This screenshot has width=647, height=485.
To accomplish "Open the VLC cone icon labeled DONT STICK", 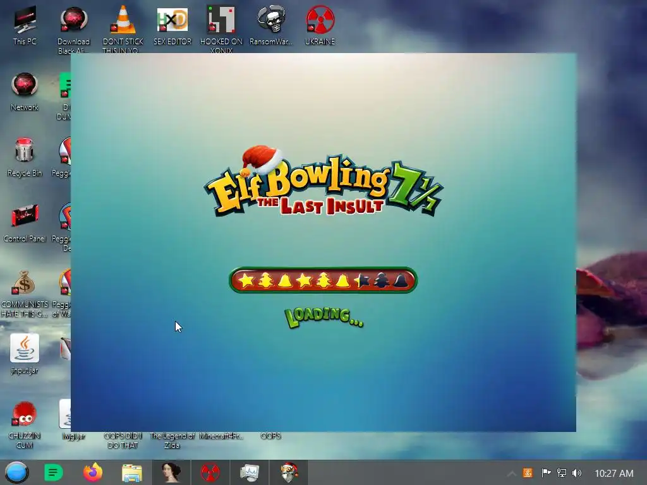I will (123, 29).
